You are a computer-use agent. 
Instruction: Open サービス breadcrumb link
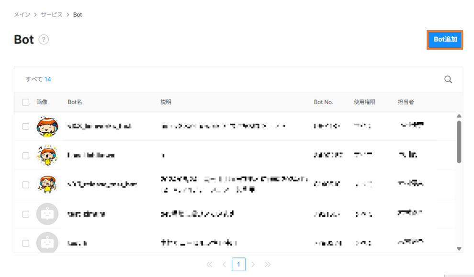[52, 15]
